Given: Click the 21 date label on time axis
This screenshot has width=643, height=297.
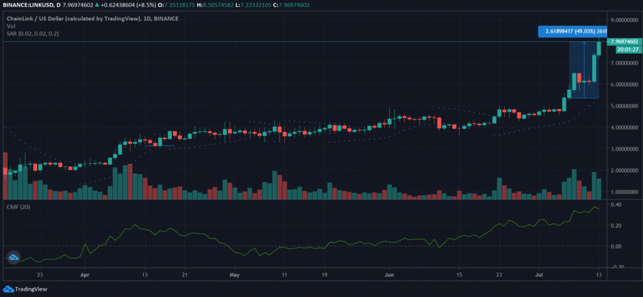Looking at the screenshot, I should pyautogui.click(x=185, y=275).
